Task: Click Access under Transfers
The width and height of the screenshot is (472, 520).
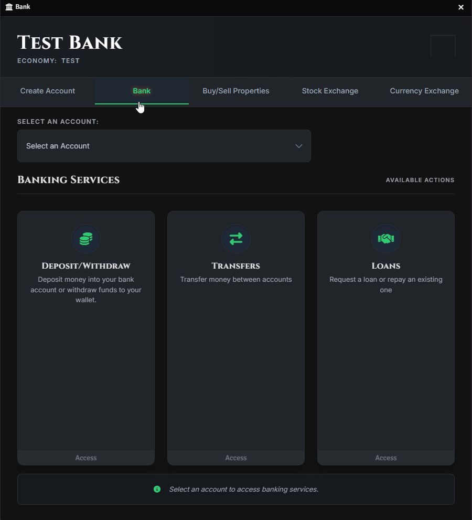Action: (235, 458)
